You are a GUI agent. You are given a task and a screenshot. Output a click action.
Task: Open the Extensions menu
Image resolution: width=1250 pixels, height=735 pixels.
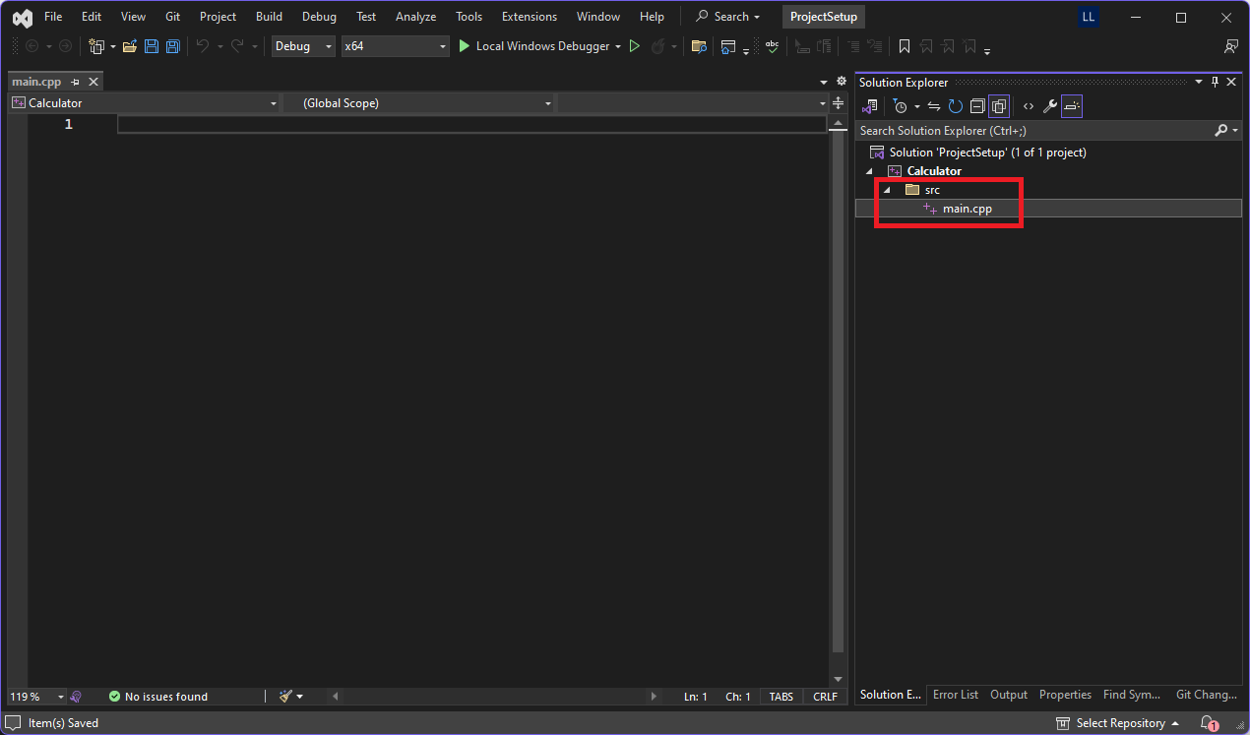click(x=530, y=17)
